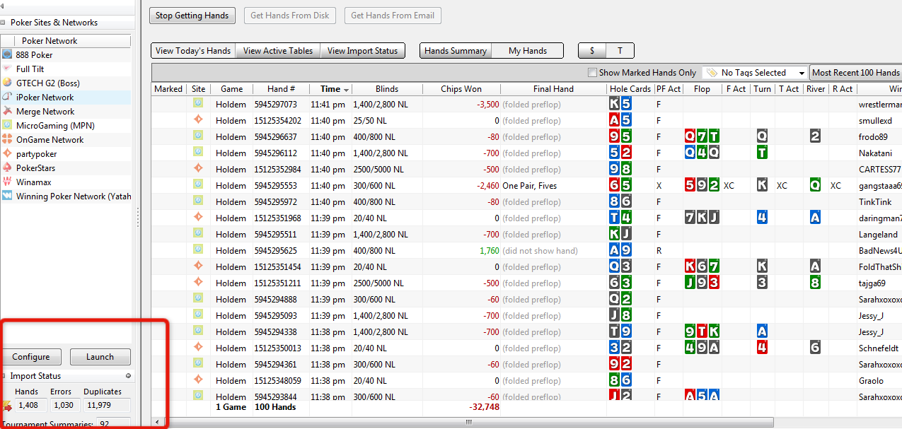The image size is (902, 429).
Task: Click the Launch button
Action: [100, 357]
